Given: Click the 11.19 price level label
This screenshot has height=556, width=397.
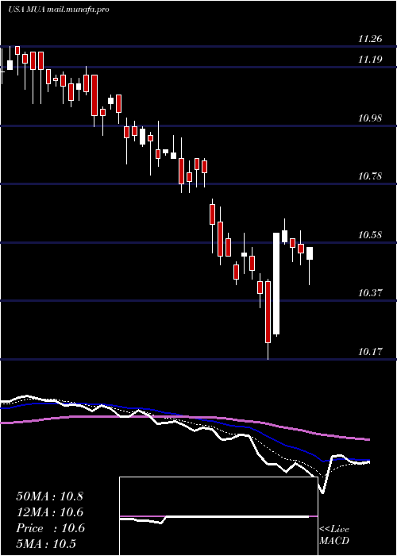Looking at the screenshot, I should point(370,60).
